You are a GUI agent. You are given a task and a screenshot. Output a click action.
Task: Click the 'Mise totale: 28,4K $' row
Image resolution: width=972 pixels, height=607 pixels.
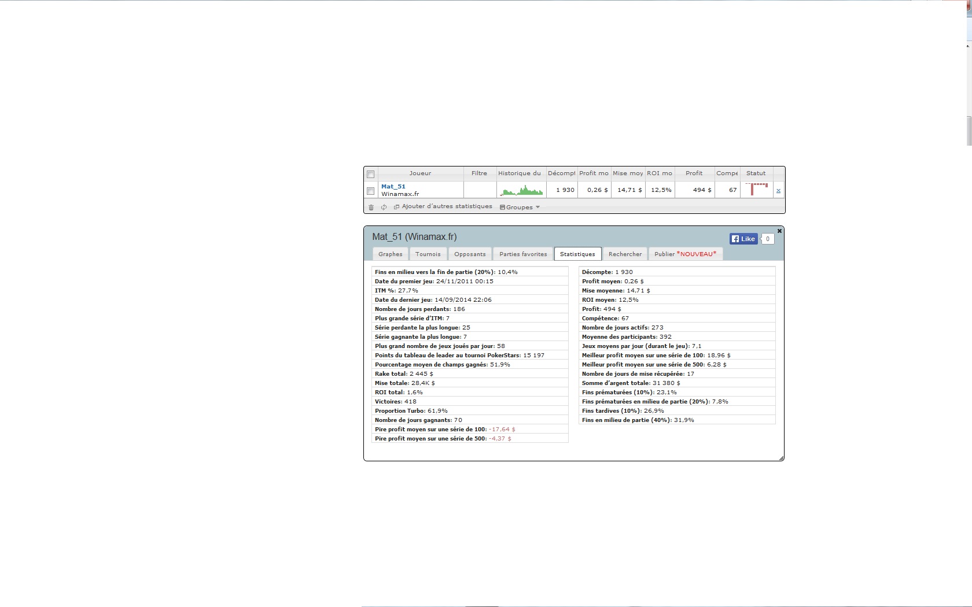tap(470, 383)
